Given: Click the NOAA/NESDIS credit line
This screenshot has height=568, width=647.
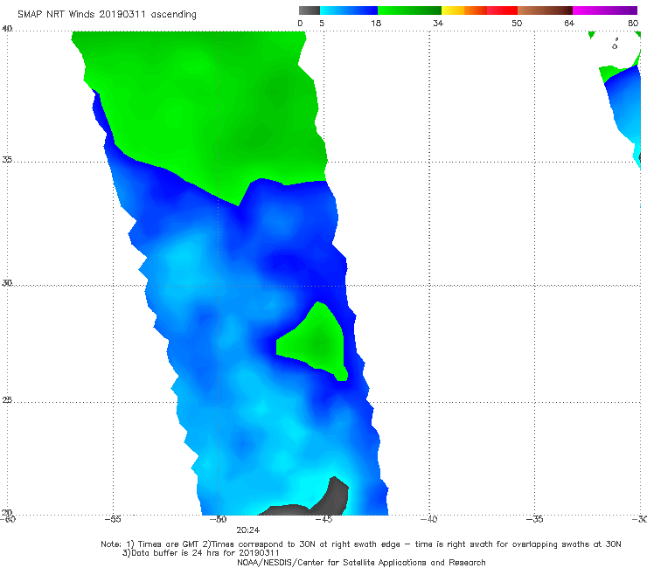Looking at the screenshot, I should [361, 562].
